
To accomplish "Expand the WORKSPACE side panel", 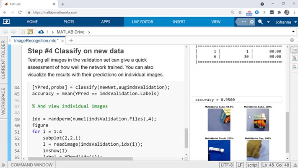I will coord(3,101).
